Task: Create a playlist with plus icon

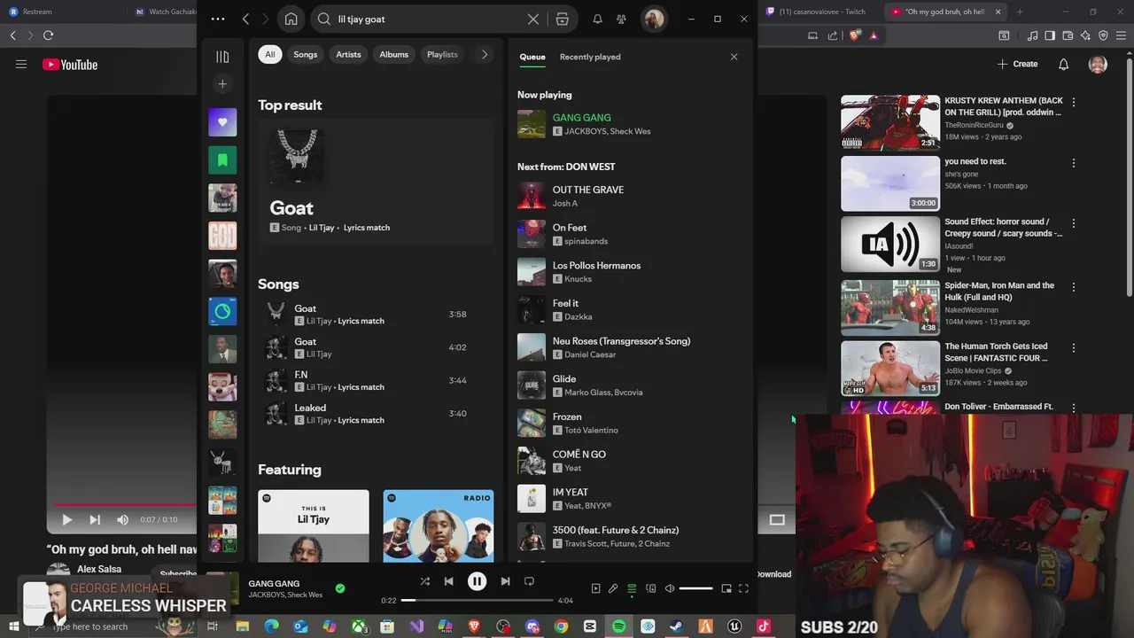Action: [x=222, y=84]
